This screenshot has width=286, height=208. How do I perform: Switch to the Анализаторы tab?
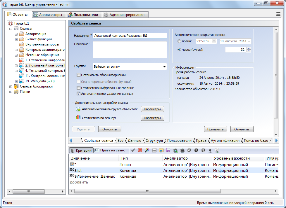(x=49, y=15)
